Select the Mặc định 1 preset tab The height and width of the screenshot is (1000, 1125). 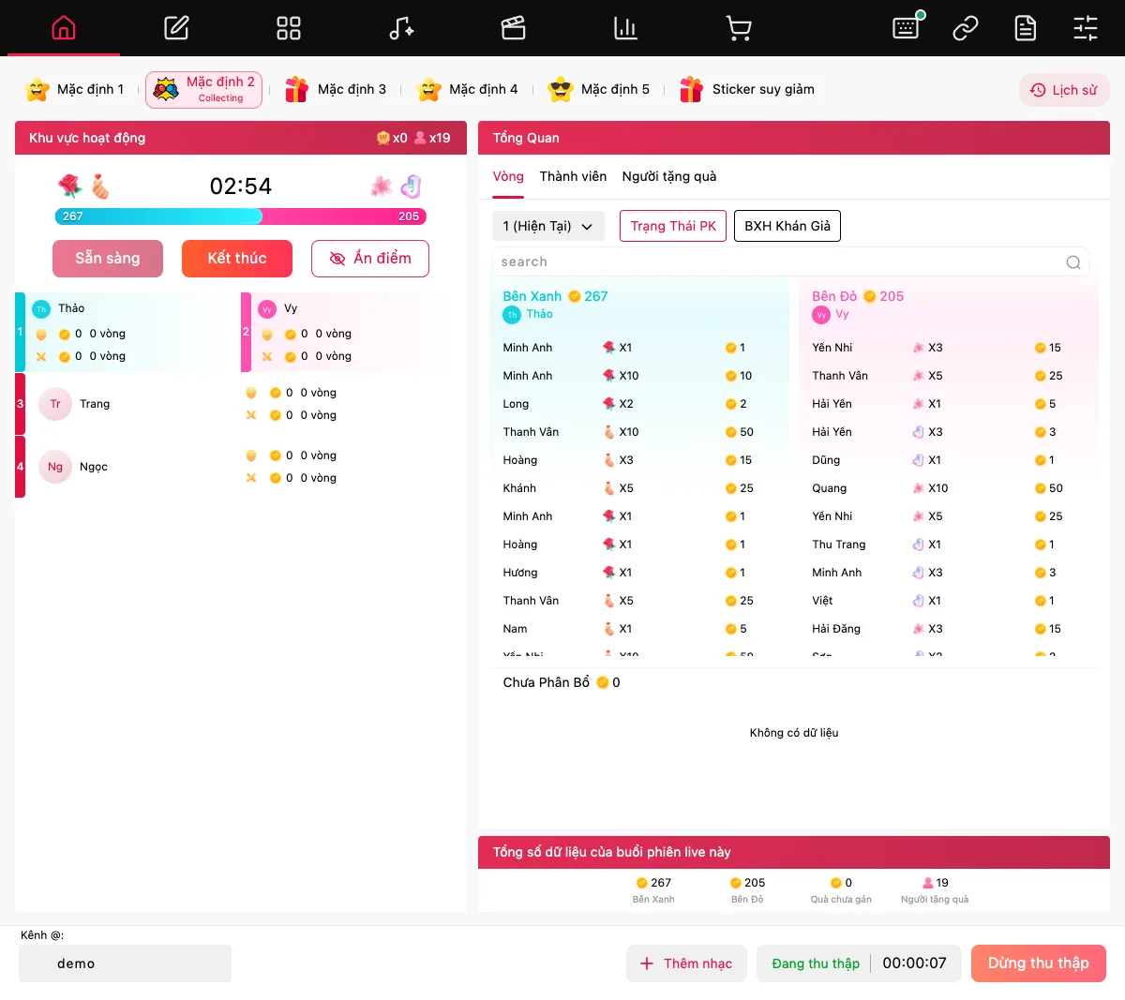coord(75,89)
